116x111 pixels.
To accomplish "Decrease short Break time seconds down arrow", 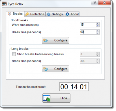I will 98,33.
